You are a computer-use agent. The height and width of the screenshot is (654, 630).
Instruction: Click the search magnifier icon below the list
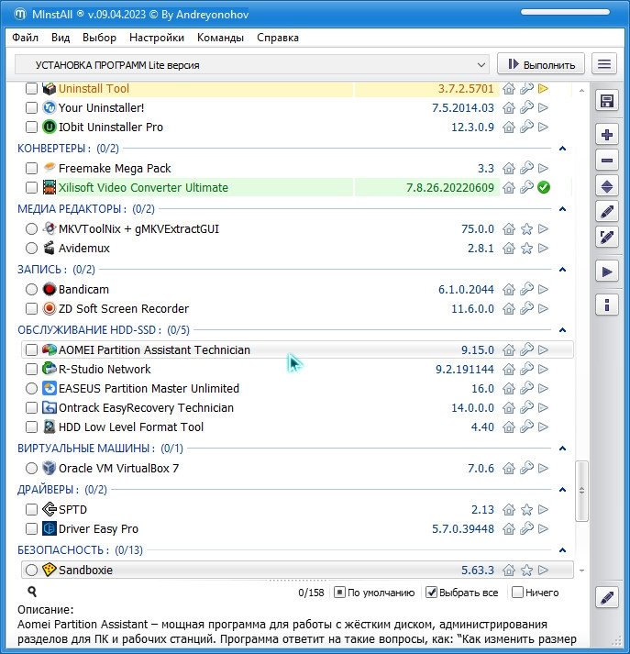tap(32, 592)
